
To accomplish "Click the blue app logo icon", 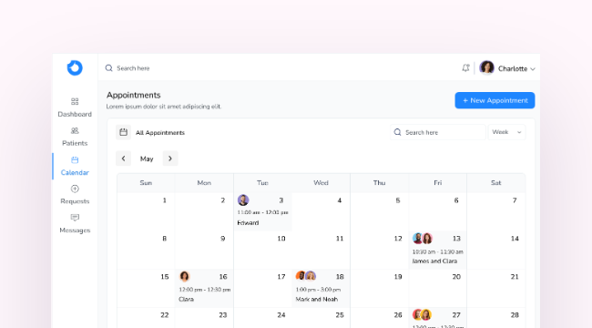I will 75,68.
